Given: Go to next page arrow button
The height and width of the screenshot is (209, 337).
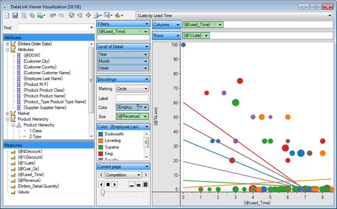Looking at the screenshot, I should pos(146,175).
